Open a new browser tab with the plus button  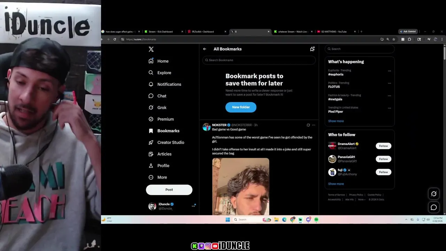[x=361, y=32]
